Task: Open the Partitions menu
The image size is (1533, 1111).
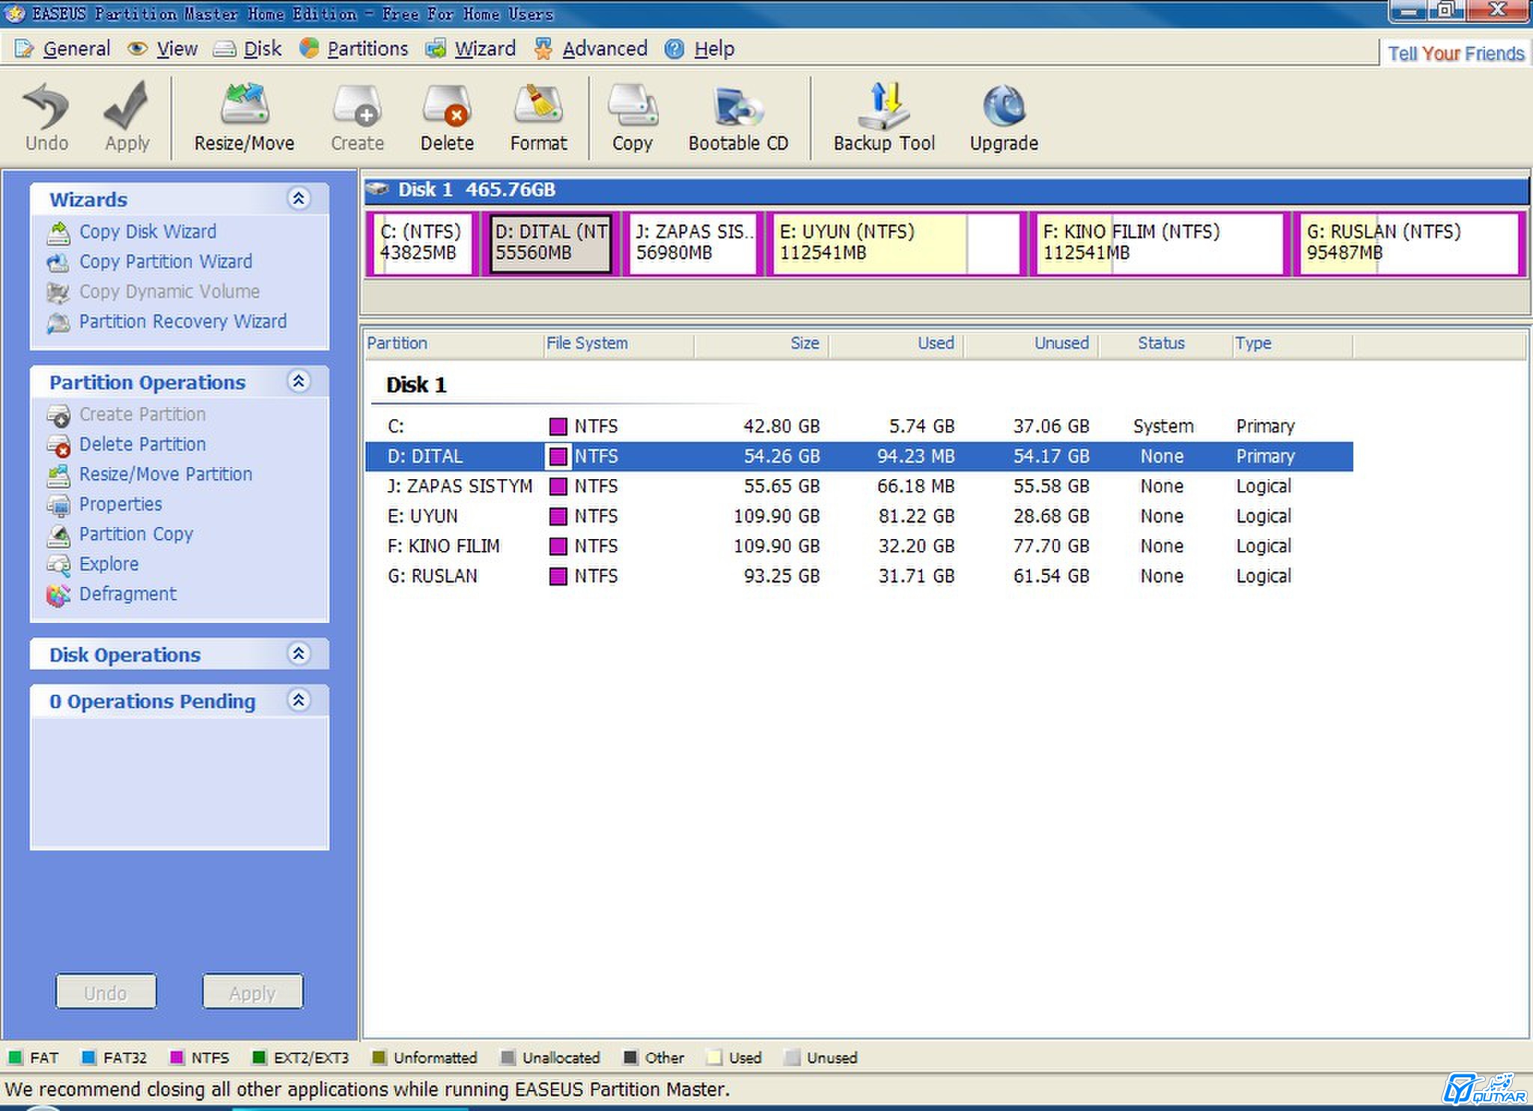Action: pos(354,49)
